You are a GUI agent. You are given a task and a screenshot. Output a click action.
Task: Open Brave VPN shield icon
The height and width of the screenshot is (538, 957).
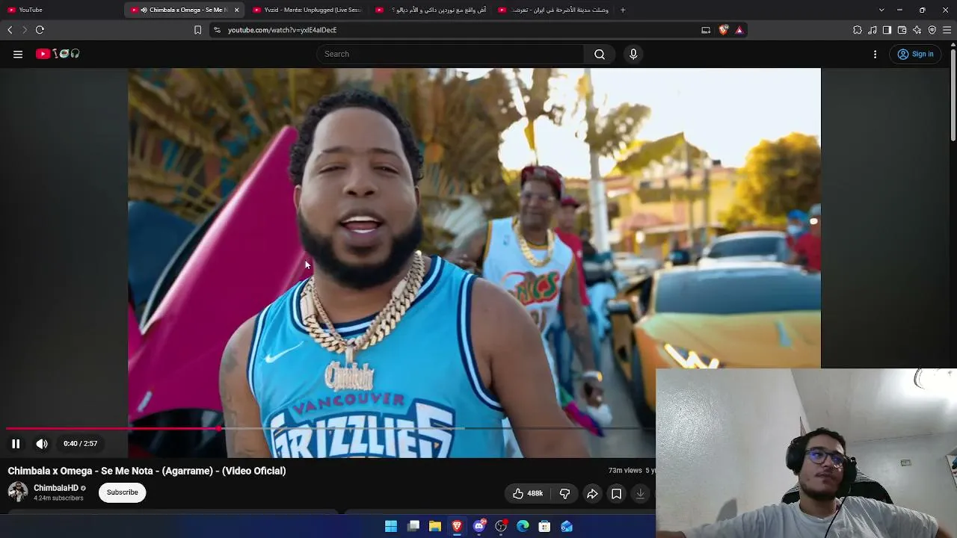[932, 30]
